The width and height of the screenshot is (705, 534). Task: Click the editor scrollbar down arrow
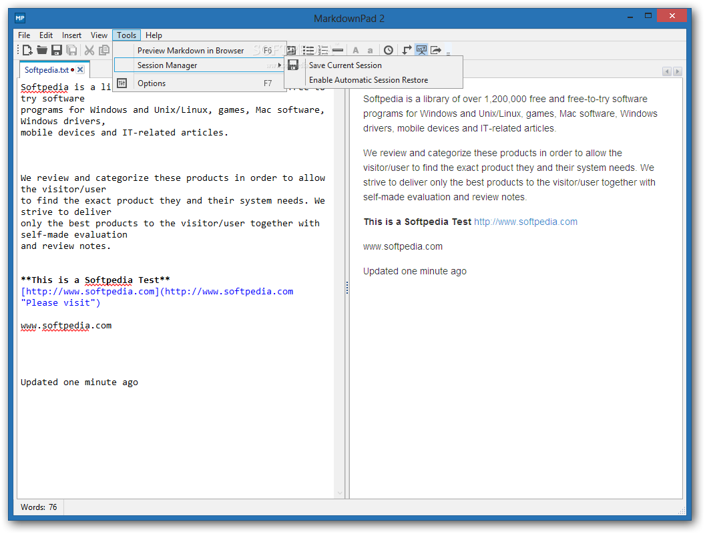340,493
